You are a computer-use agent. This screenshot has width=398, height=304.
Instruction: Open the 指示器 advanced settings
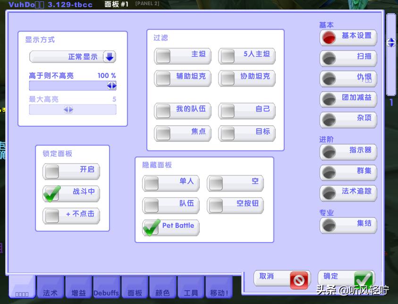pos(348,152)
